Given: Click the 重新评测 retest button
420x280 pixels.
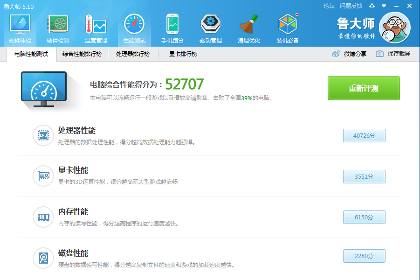Looking at the screenshot, I should (364, 88).
